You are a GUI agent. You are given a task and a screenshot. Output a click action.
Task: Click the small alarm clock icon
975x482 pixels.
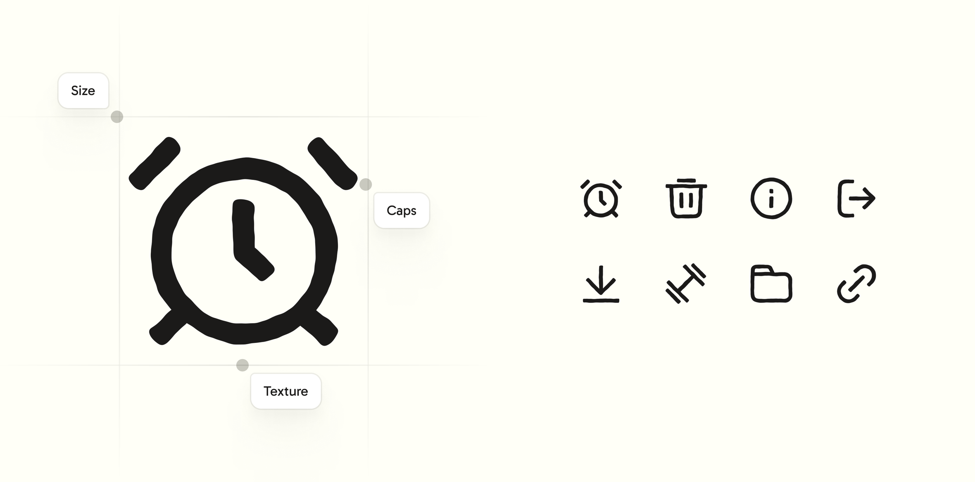click(x=601, y=198)
